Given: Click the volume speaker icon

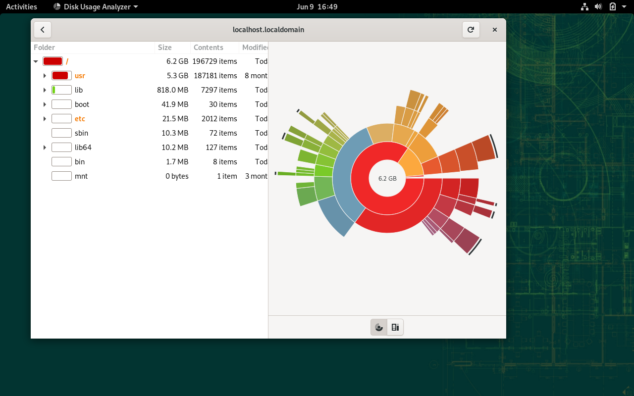Looking at the screenshot, I should click(598, 7).
